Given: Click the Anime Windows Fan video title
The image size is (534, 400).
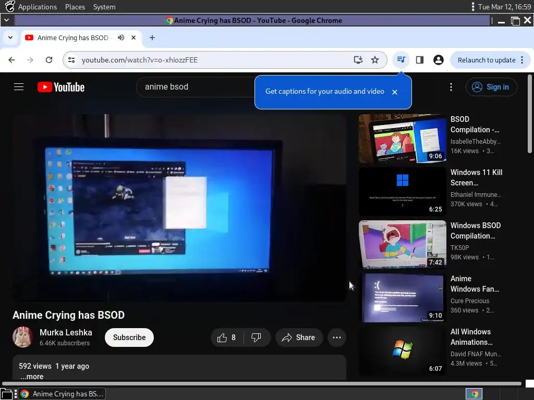Looking at the screenshot, I should tap(475, 284).
